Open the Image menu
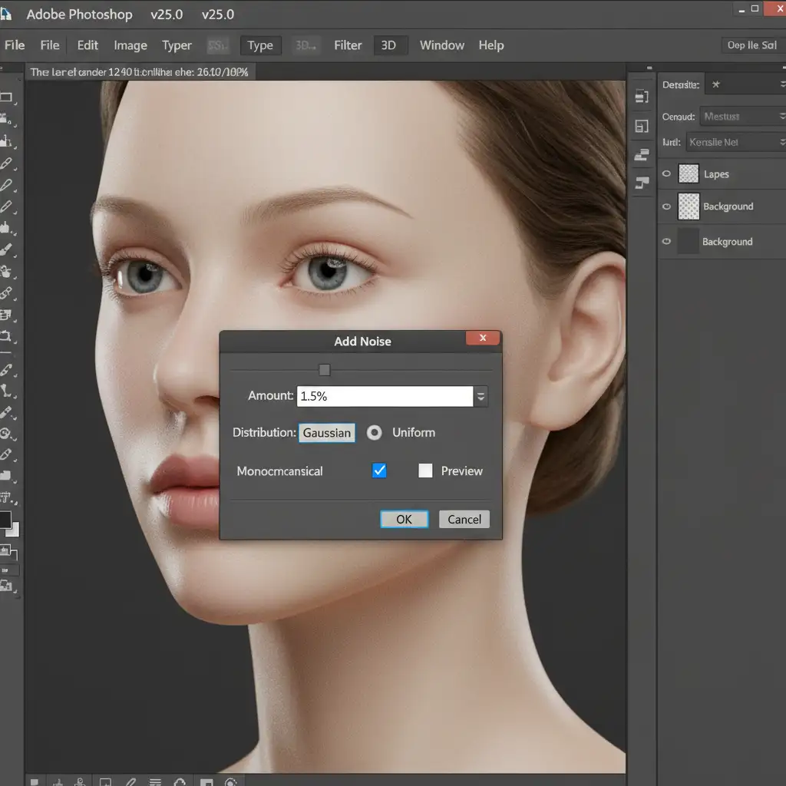 click(130, 45)
